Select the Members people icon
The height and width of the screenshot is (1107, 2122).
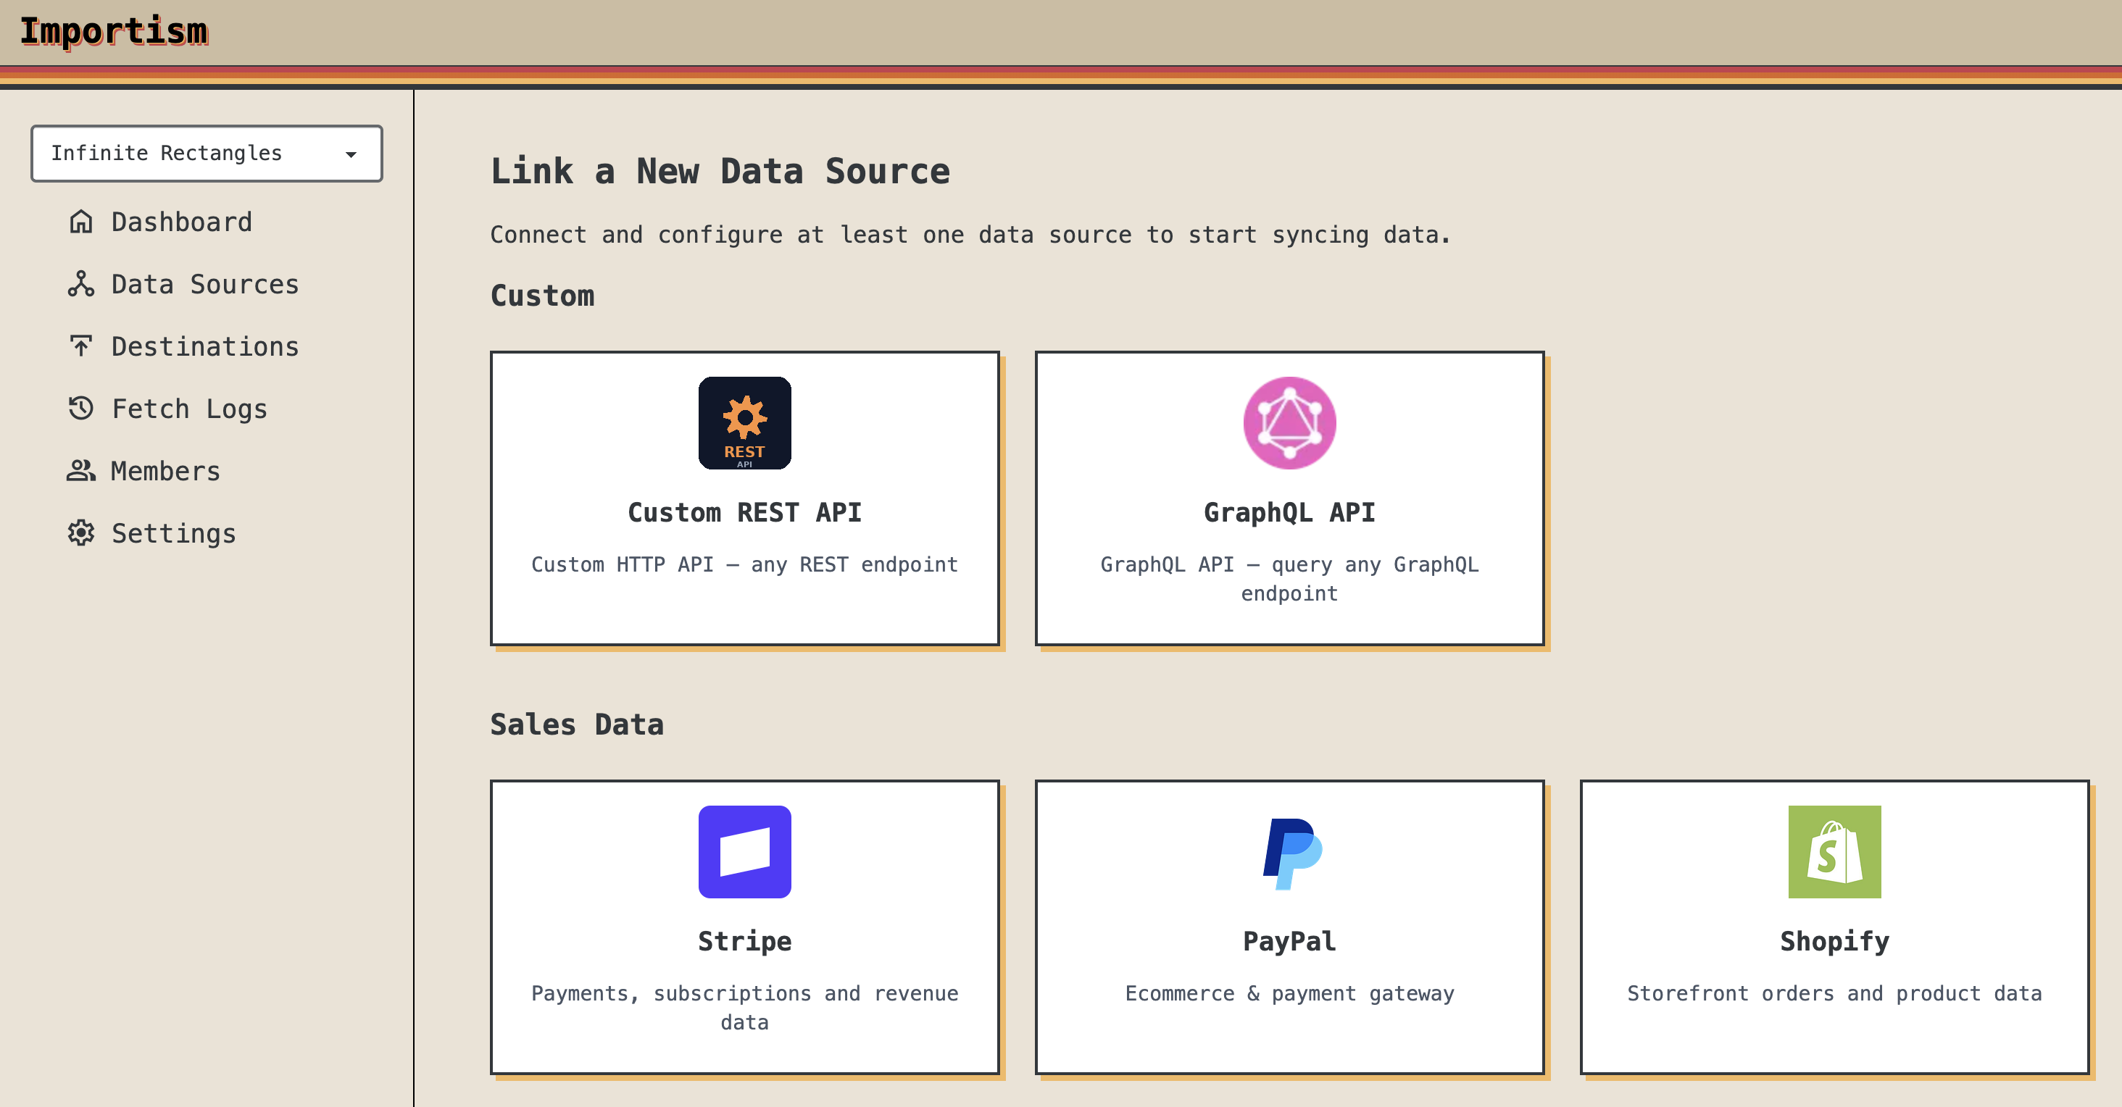coord(80,470)
